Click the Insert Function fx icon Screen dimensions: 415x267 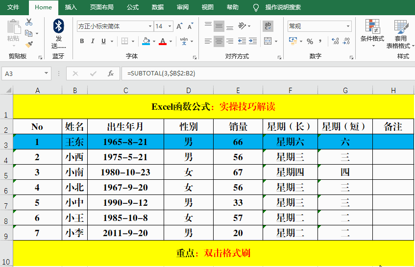pyautogui.click(x=111, y=73)
